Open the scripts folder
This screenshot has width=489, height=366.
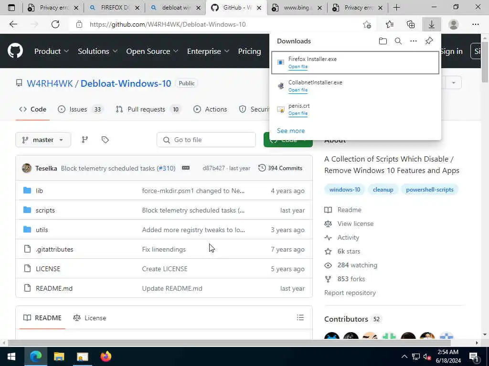[x=45, y=210]
